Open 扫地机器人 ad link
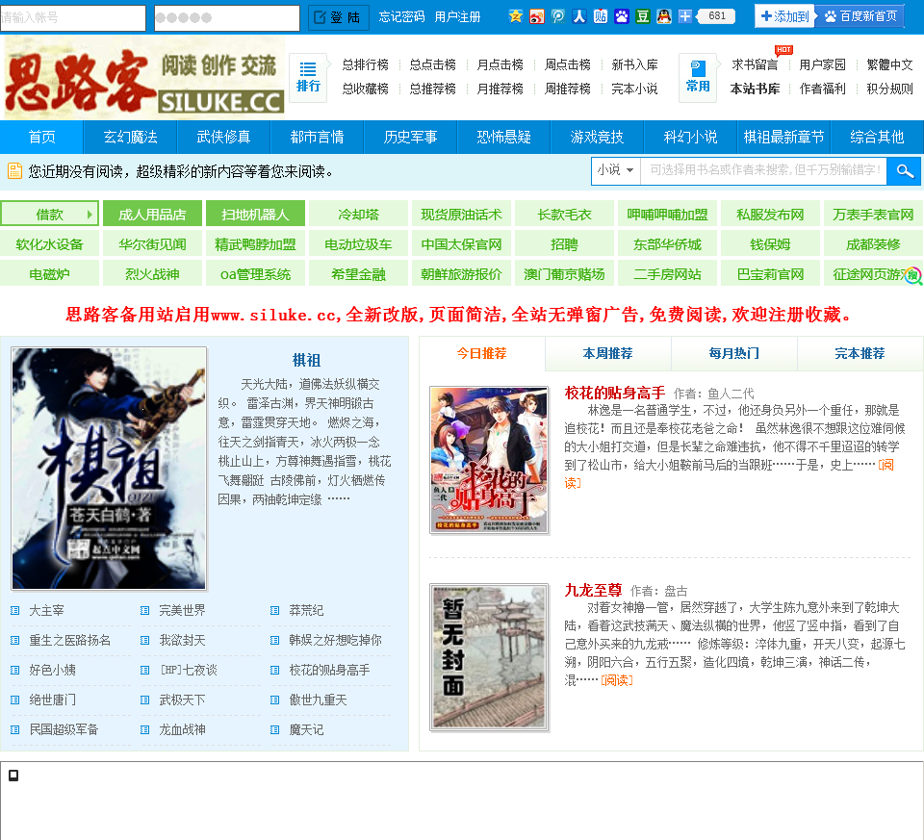The image size is (924, 840). point(255,215)
